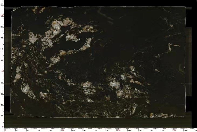Click the 240 label on the horizontal ruler
This screenshot has width=197, height=132.
point(140,130)
